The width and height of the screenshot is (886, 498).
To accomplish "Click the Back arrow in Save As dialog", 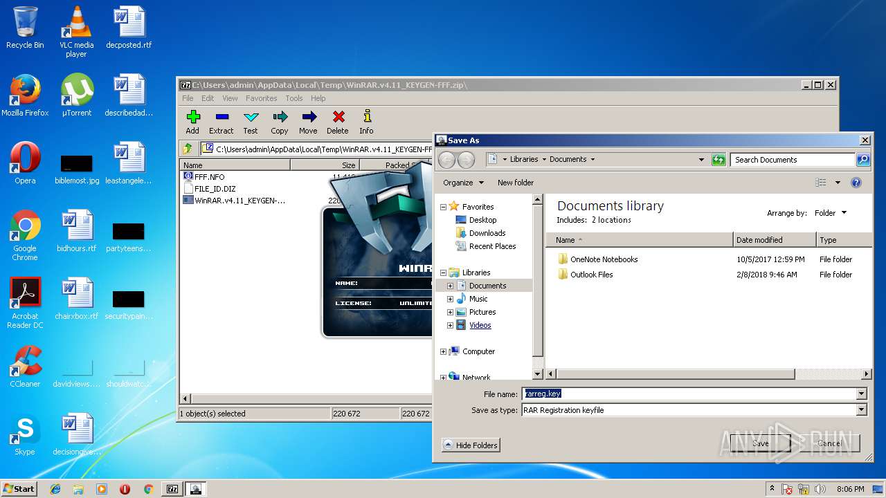I will point(447,160).
